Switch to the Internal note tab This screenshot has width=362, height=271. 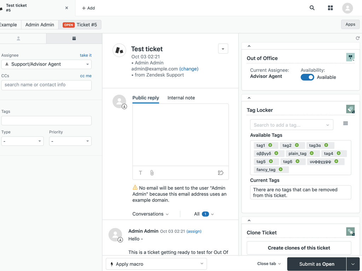[x=181, y=98]
